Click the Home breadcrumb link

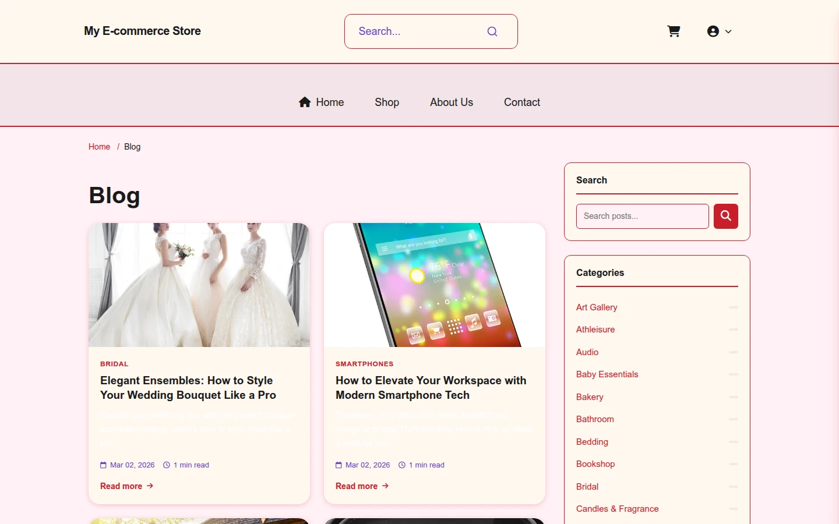pos(99,147)
